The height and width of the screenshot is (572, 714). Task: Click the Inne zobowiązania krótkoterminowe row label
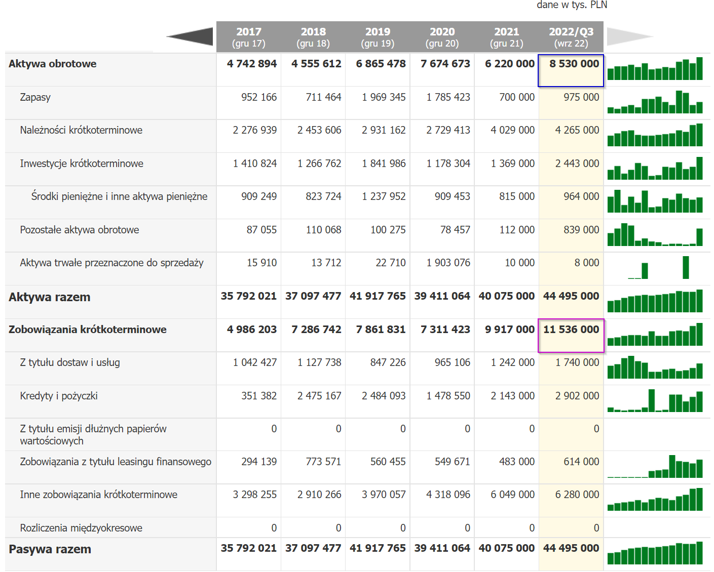coord(99,495)
